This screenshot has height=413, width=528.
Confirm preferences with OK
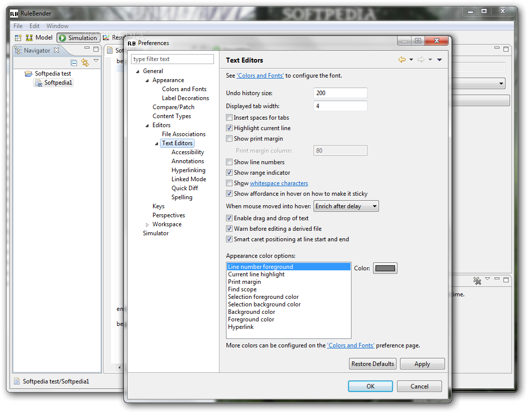pyautogui.click(x=370, y=386)
